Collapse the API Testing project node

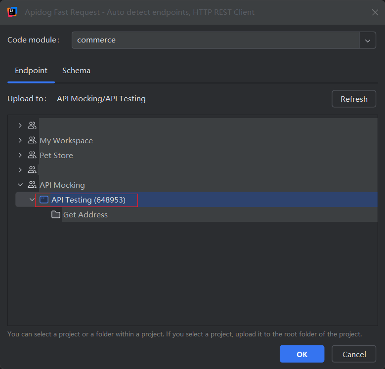click(x=32, y=200)
